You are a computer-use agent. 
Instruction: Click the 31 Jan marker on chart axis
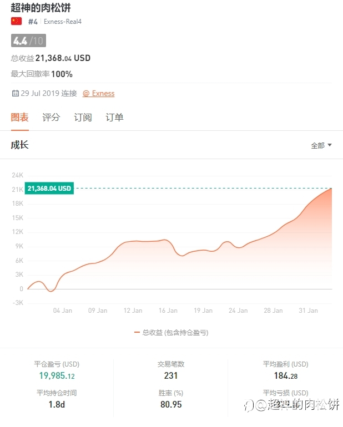click(x=309, y=311)
